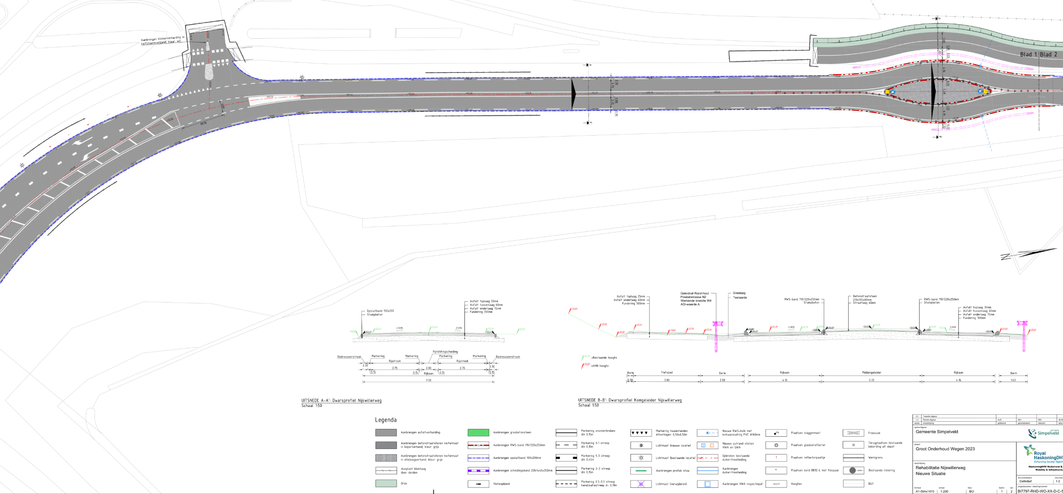The height and width of the screenshot is (494, 1063).
Task: Click the UITSNEDE B-B' Komgeleider title
Action: [x=630, y=400]
